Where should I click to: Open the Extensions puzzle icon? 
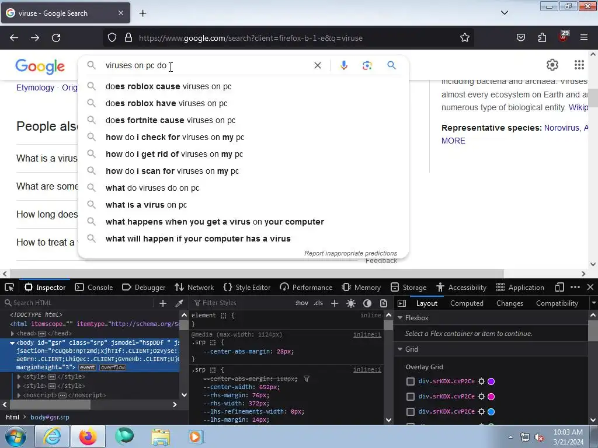coord(542,38)
